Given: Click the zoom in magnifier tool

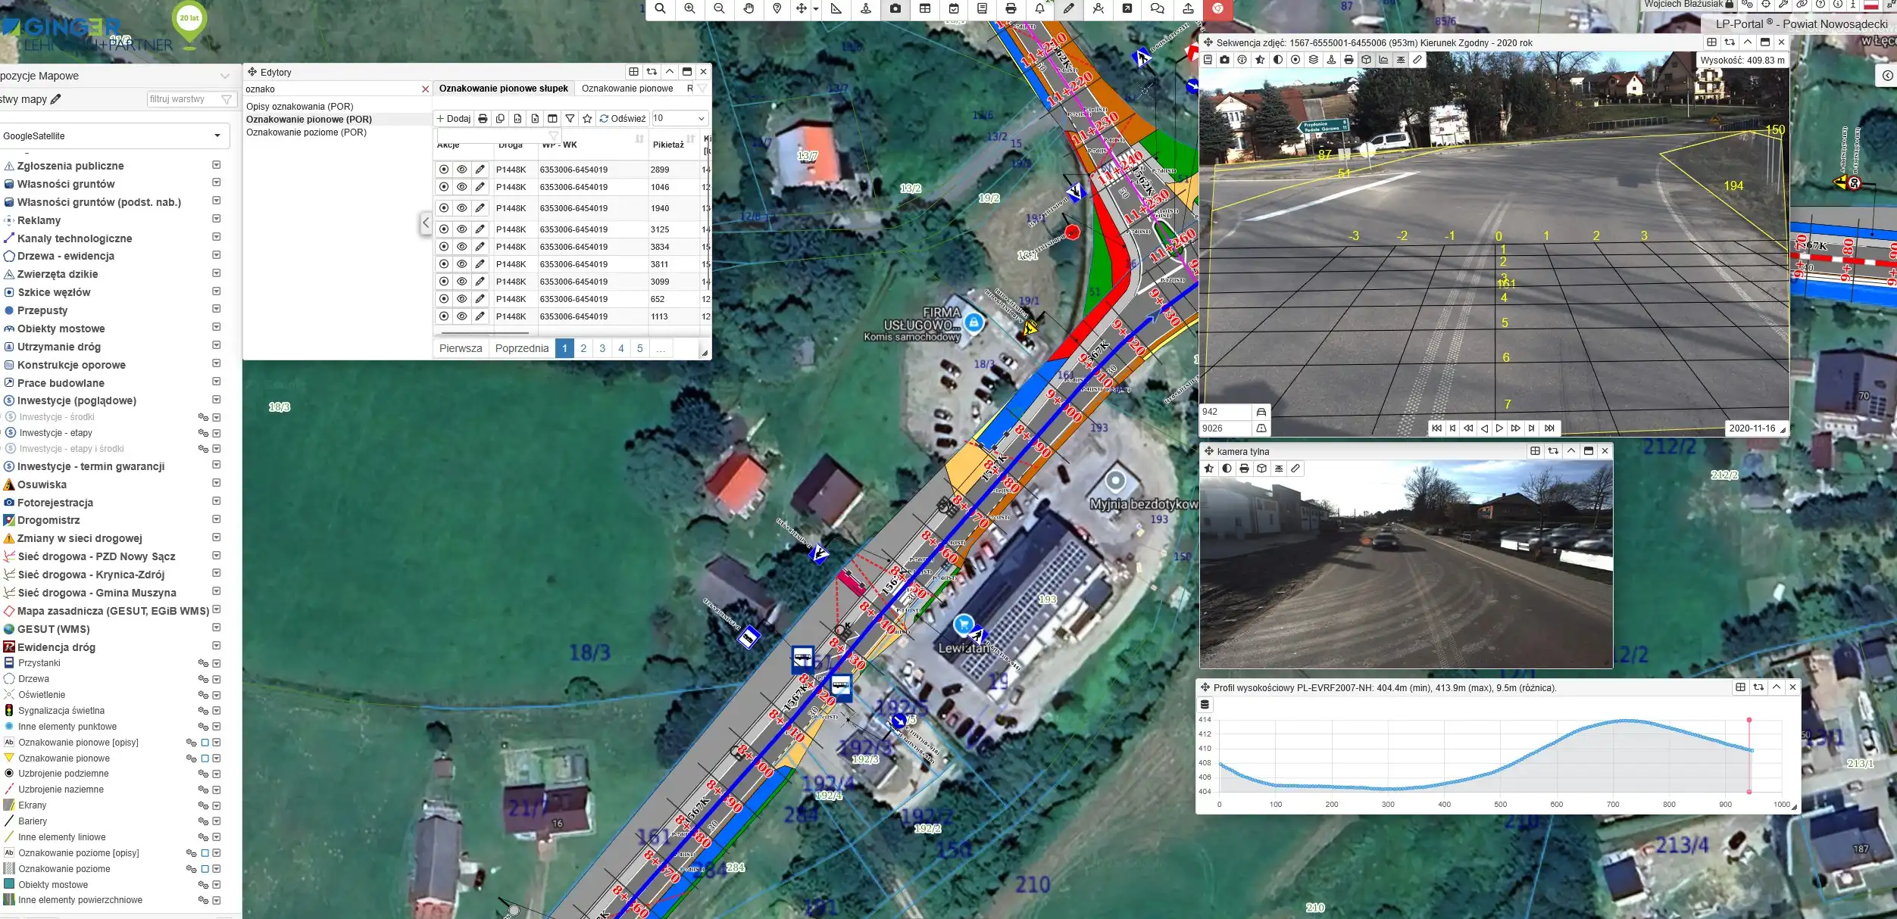Looking at the screenshot, I should coord(689,8).
